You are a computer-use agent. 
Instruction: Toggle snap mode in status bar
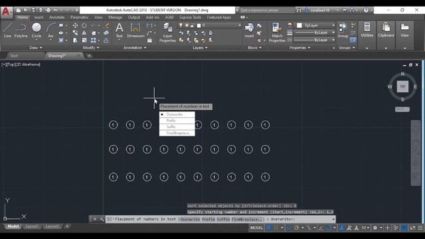click(276, 228)
